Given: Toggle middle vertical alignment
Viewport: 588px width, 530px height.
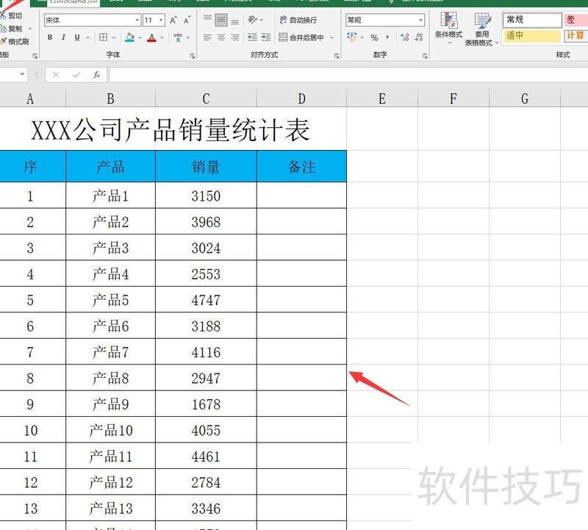Looking at the screenshot, I should pos(220,20).
